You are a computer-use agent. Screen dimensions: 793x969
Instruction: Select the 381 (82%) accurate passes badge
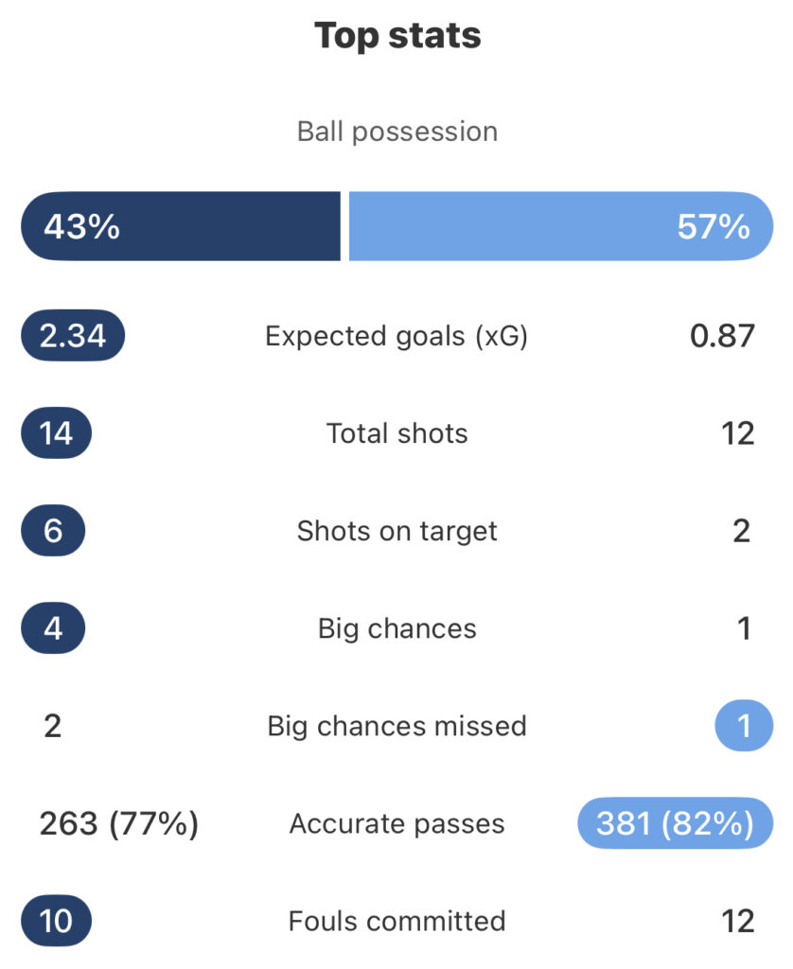coord(675,823)
